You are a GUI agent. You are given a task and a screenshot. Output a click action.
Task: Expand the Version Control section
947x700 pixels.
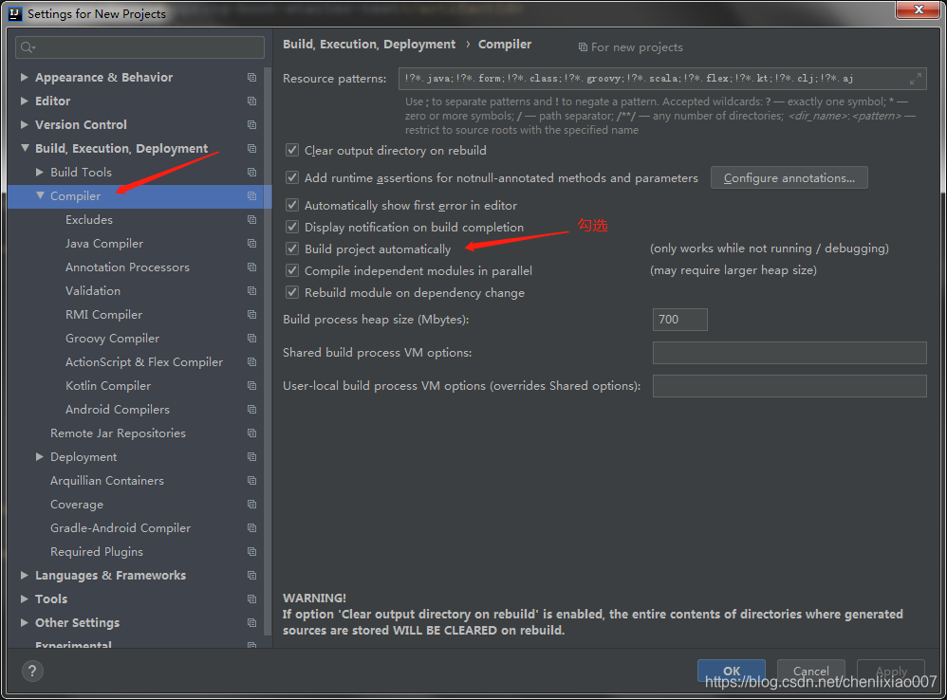tap(24, 125)
